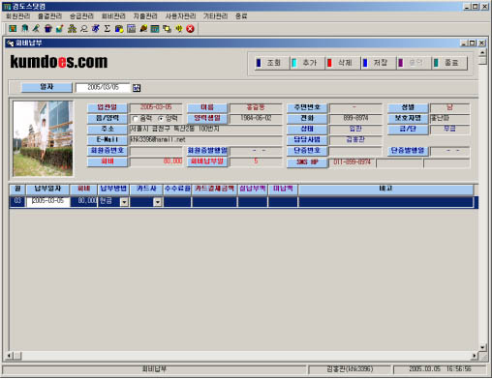Click the magnifier person search toolbar icon

(x=83, y=29)
